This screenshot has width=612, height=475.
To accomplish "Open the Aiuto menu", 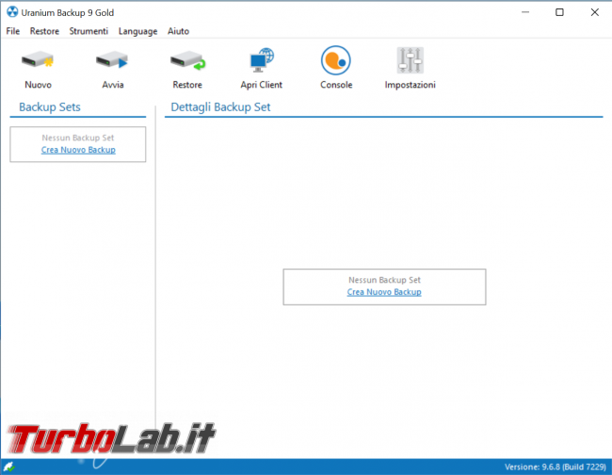I will pos(178,31).
